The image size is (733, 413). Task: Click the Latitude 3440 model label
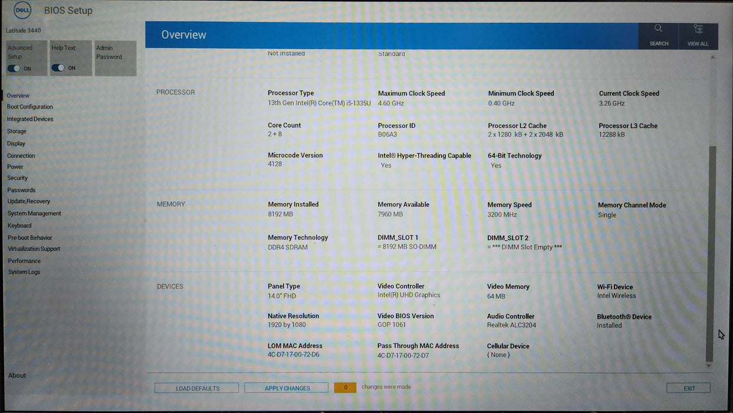24,30
